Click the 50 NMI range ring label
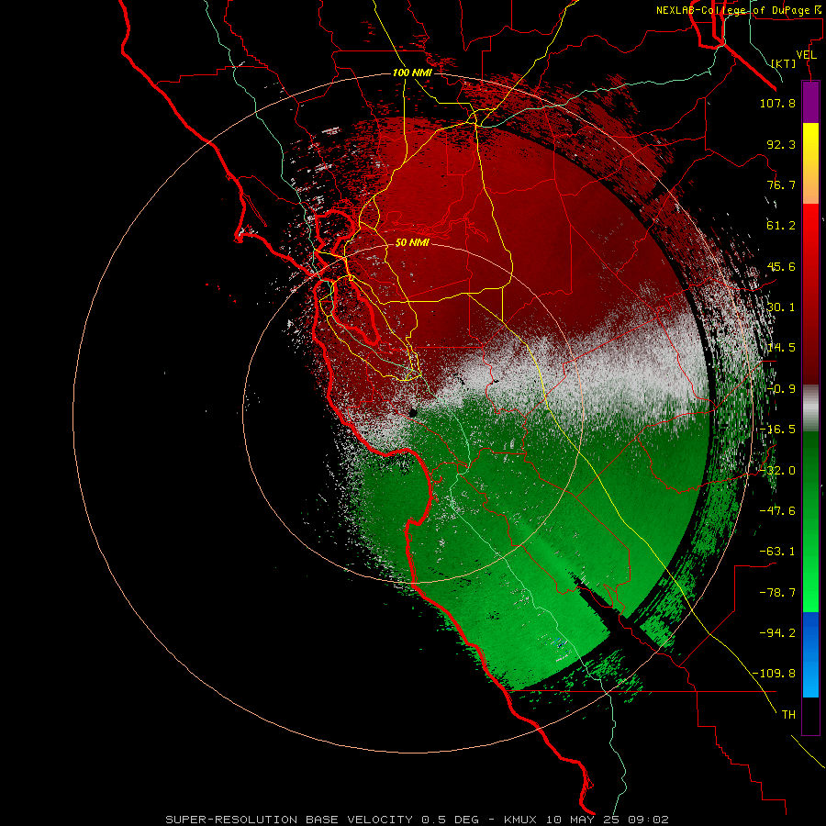Screen dimensions: 826x826 412,243
